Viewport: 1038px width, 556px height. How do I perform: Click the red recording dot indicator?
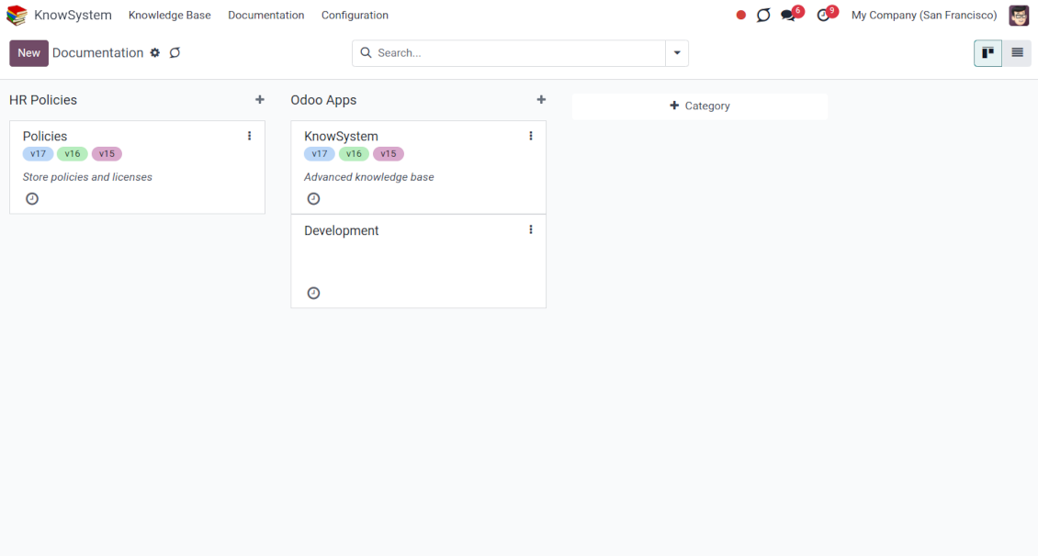click(x=740, y=16)
